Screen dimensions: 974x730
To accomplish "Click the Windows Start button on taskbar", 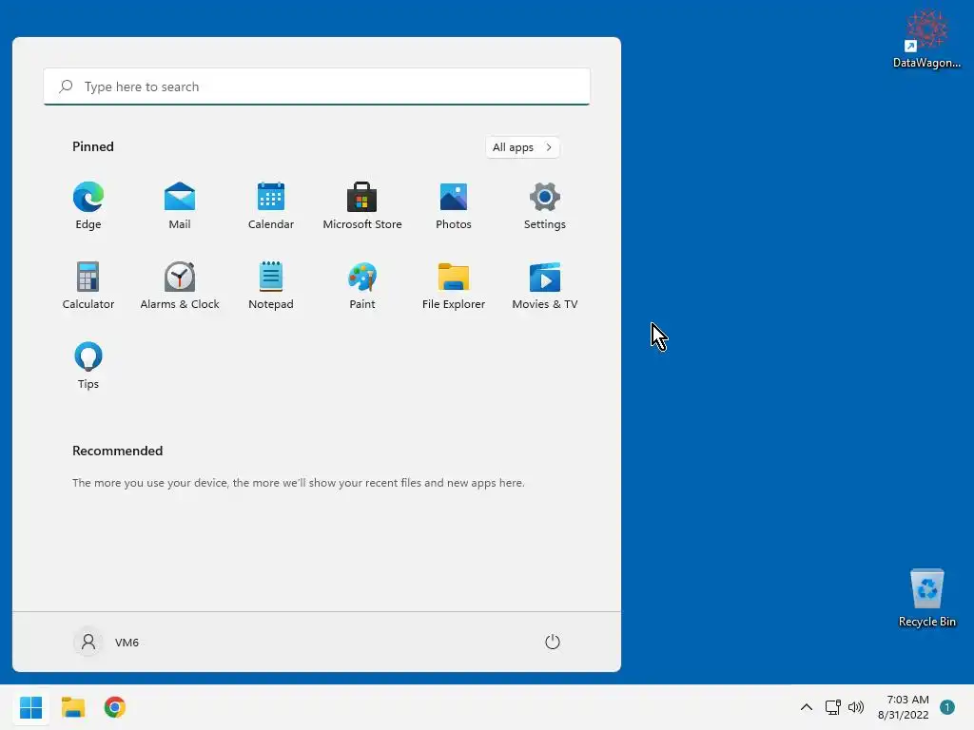I will (x=31, y=707).
